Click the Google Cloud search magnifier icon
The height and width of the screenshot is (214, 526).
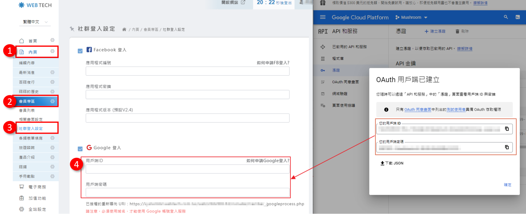click(506, 17)
